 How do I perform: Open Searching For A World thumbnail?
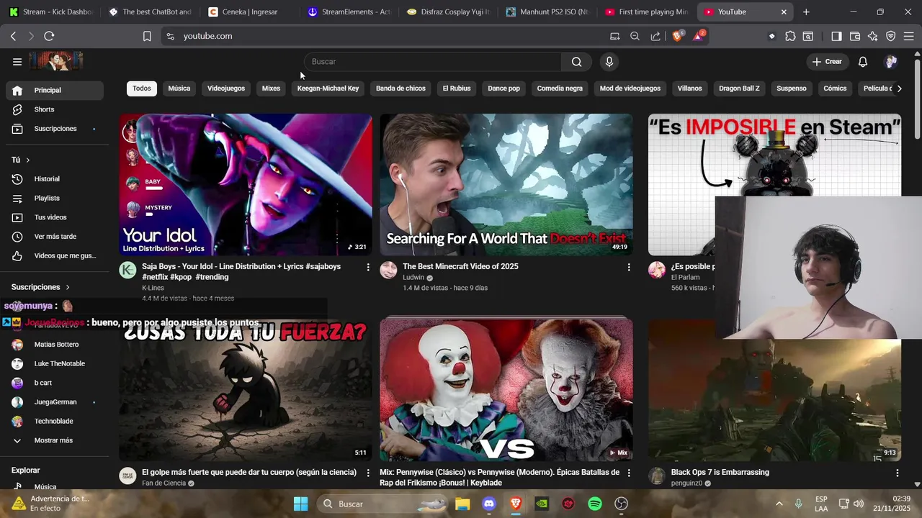(506, 185)
